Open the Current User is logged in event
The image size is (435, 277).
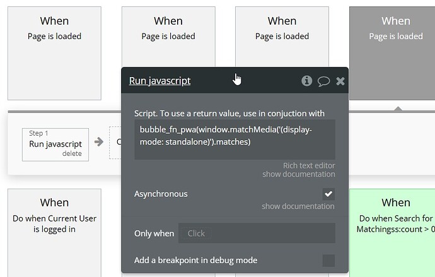click(54, 233)
